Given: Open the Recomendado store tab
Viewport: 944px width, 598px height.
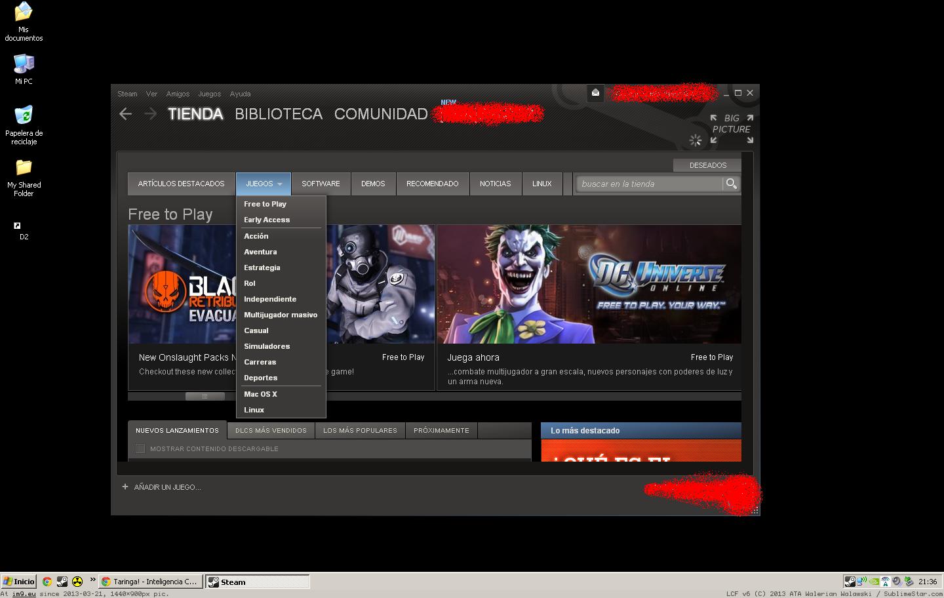Looking at the screenshot, I should coord(433,184).
